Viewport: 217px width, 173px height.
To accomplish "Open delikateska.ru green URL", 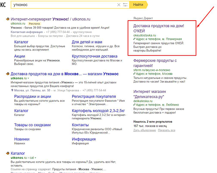I will [x=143, y=101].
